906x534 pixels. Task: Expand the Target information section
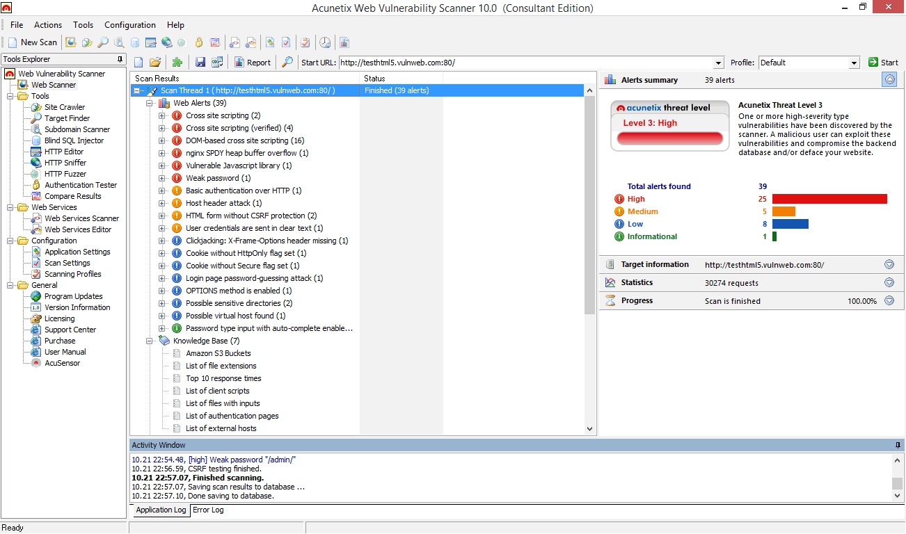pyautogui.click(x=889, y=264)
